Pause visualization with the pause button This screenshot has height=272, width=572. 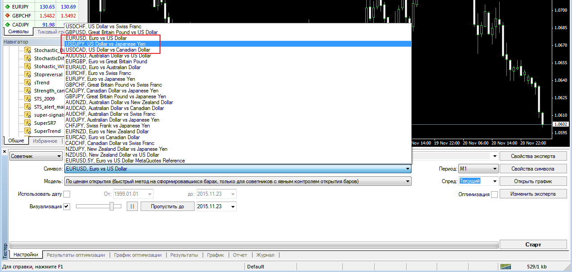point(132,206)
